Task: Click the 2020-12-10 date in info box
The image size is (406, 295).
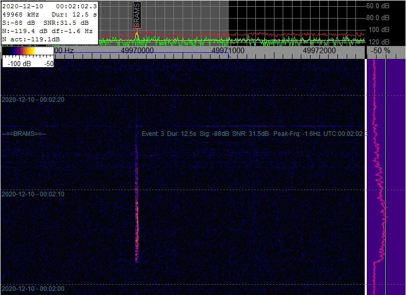Action: [23, 6]
